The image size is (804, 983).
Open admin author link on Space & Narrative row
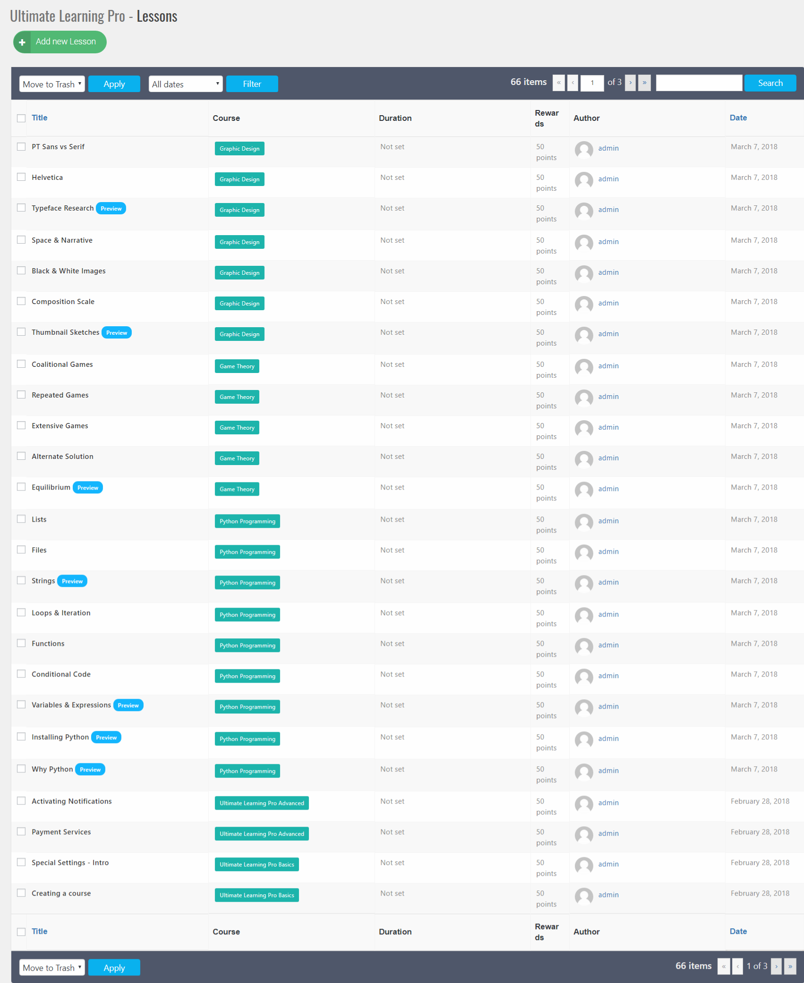pos(608,242)
